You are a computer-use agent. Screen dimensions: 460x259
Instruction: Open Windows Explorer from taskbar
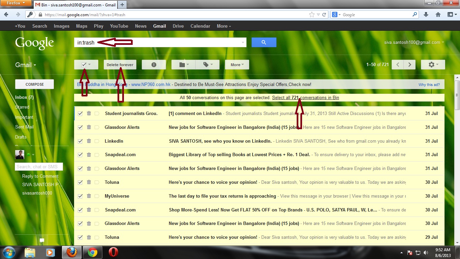click(x=30, y=252)
